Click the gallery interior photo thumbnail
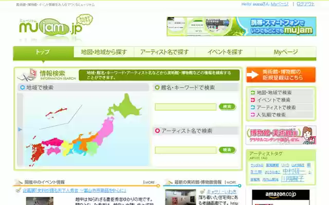The height and width of the screenshot is (205, 329). tap(180, 197)
